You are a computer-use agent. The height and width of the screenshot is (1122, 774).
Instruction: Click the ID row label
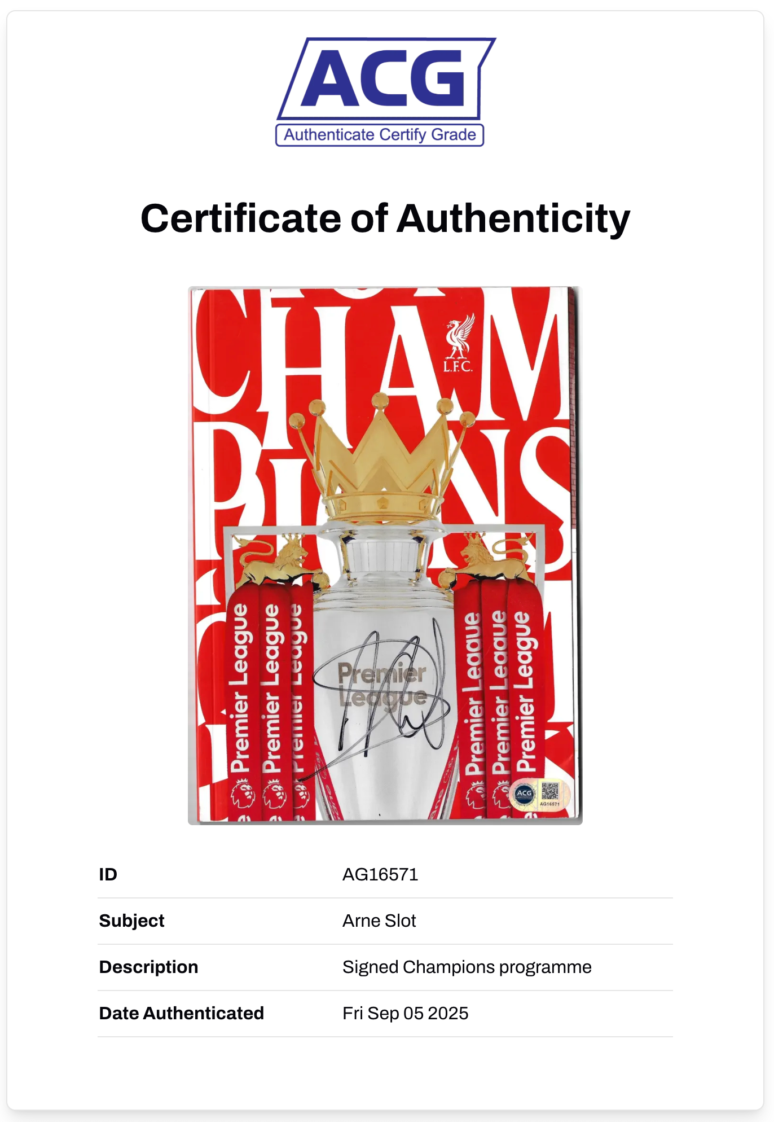(108, 874)
